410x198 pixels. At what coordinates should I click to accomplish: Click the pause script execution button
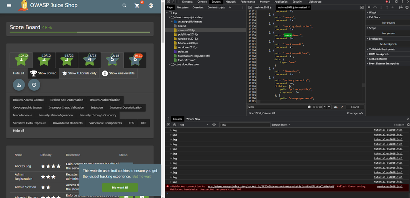pos(369,8)
